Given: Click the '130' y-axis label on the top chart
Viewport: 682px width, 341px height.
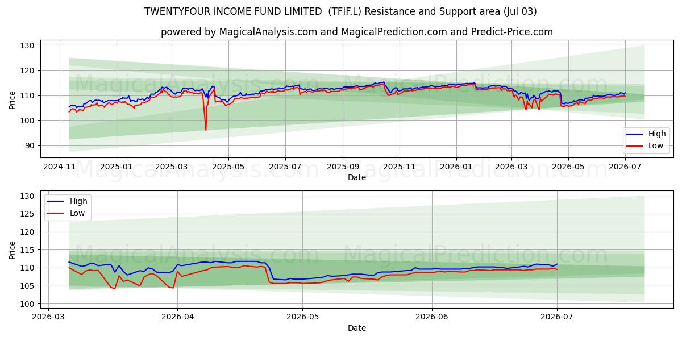Looking at the screenshot, I should pos(28,45).
